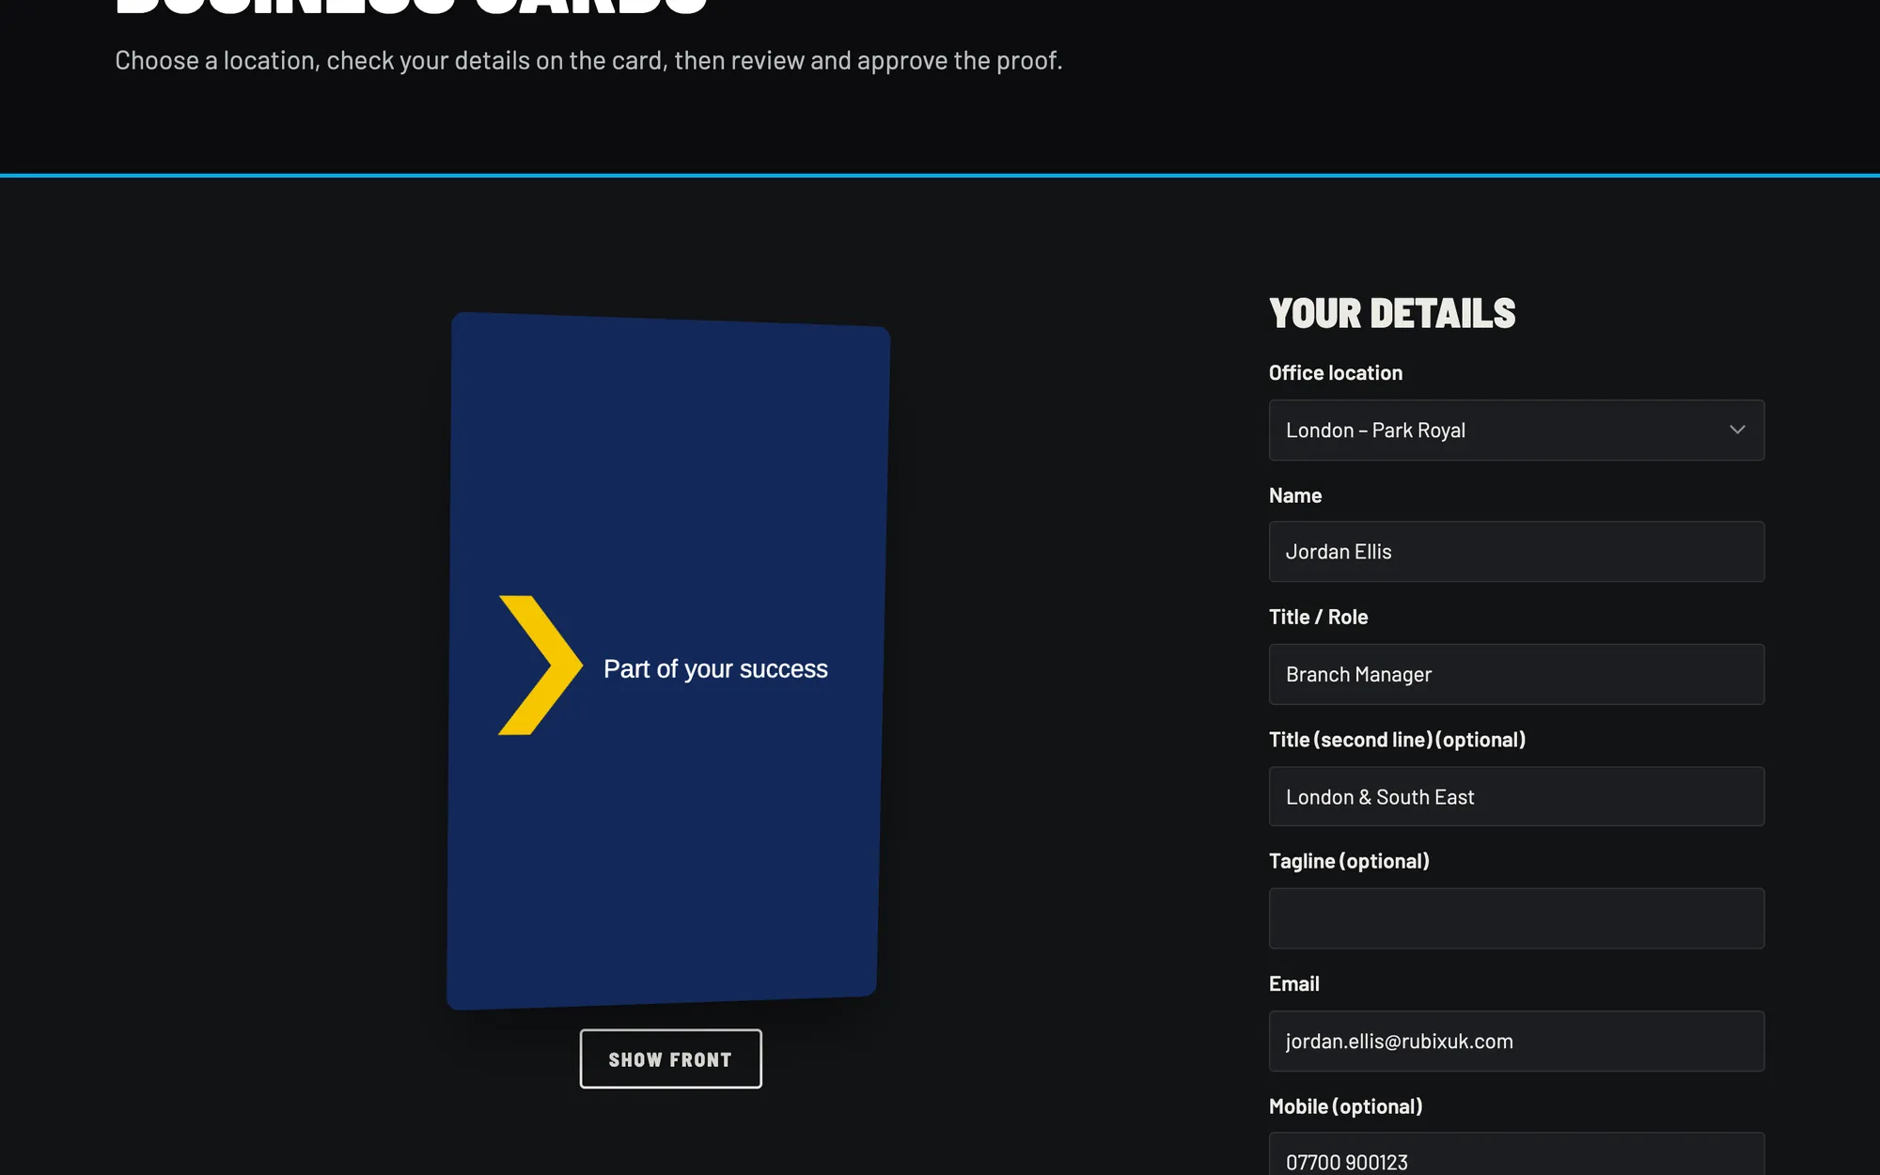Screen dimensions: 1880x1175
Task: Click the Title (second line) (optional) label
Action: (1397, 740)
